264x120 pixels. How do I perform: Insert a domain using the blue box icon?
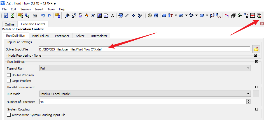(x=164, y=15)
